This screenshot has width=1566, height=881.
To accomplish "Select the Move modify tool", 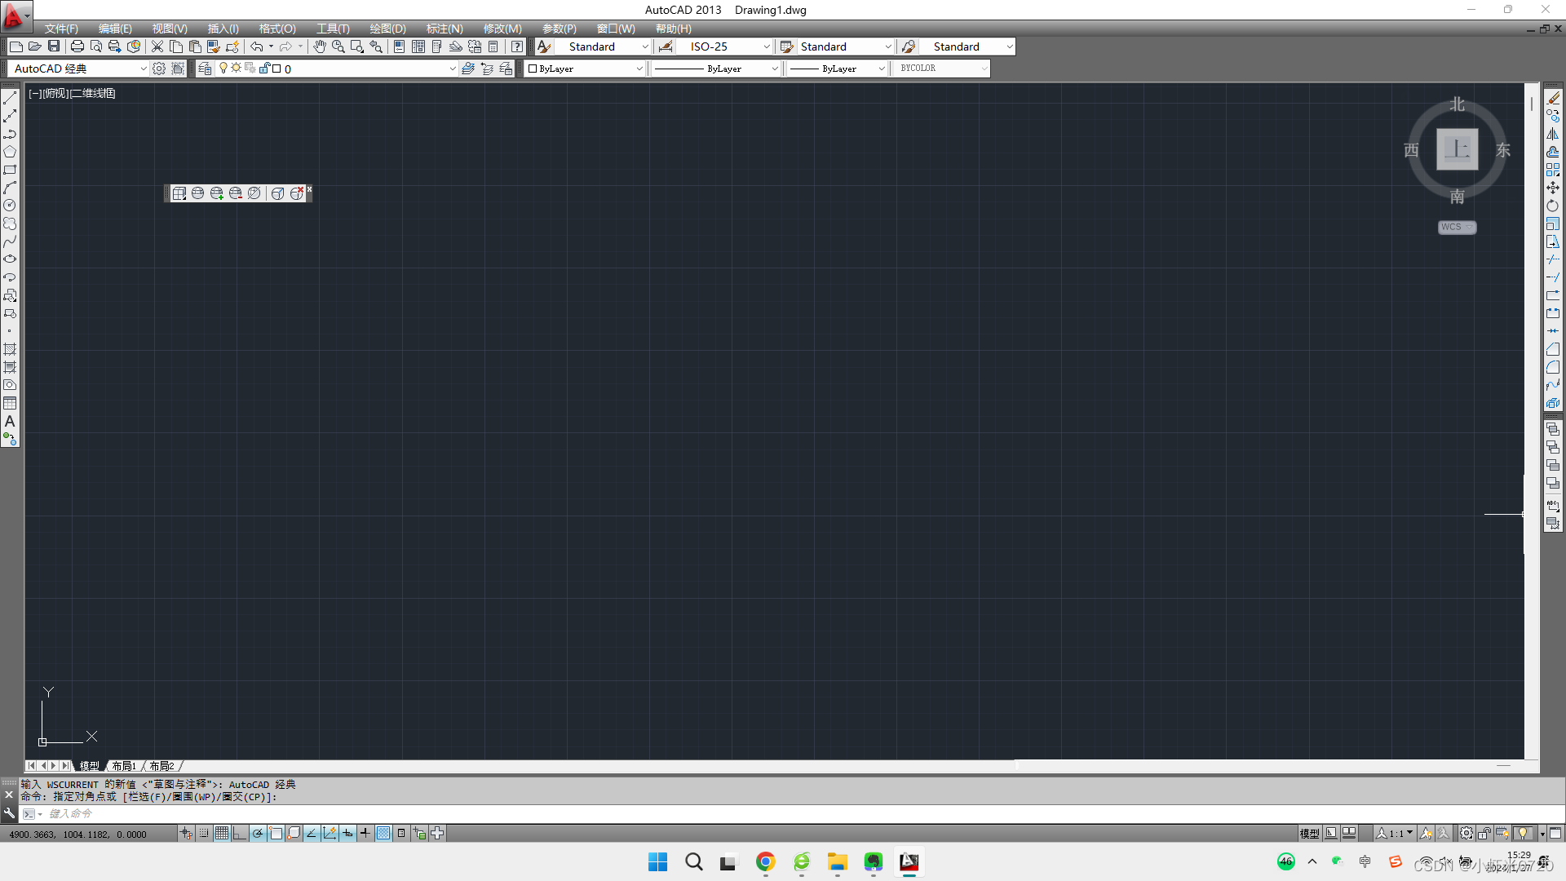I will (1553, 188).
